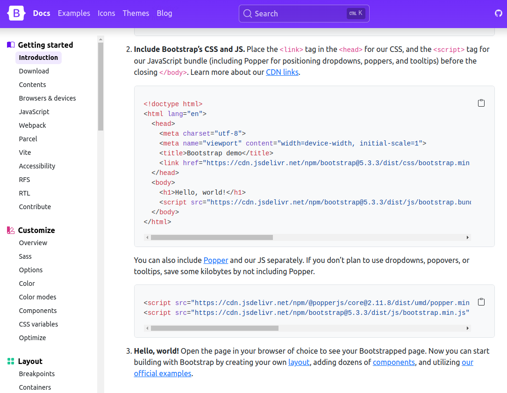This screenshot has width=507, height=393.
Task: Click the Customize section heading
Action: [x=36, y=231]
